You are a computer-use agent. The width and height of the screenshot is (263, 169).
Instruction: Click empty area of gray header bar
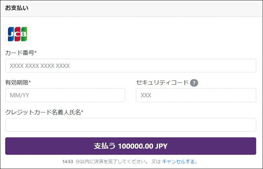click(x=148, y=8)
